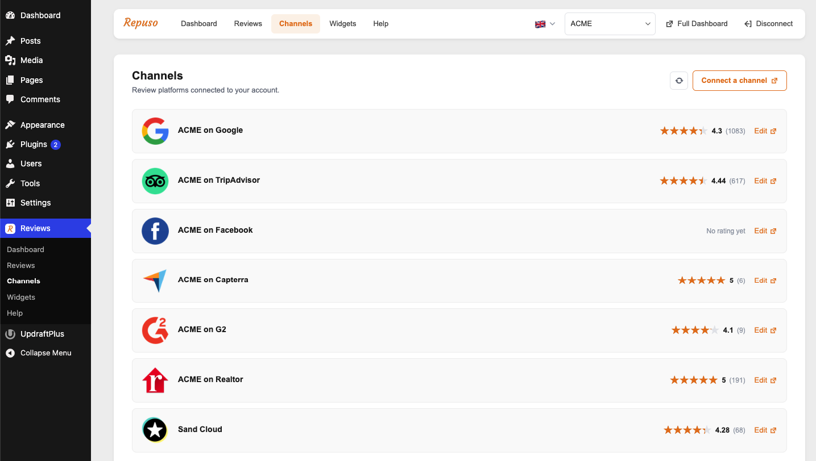
Task: Click the 'ACME on Facebook' channel name
Action: point(216,230)
